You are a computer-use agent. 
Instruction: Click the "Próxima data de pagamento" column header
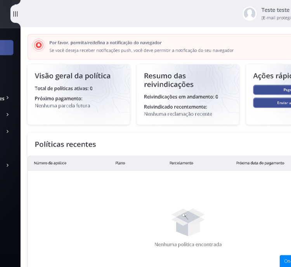pos(260,163)
